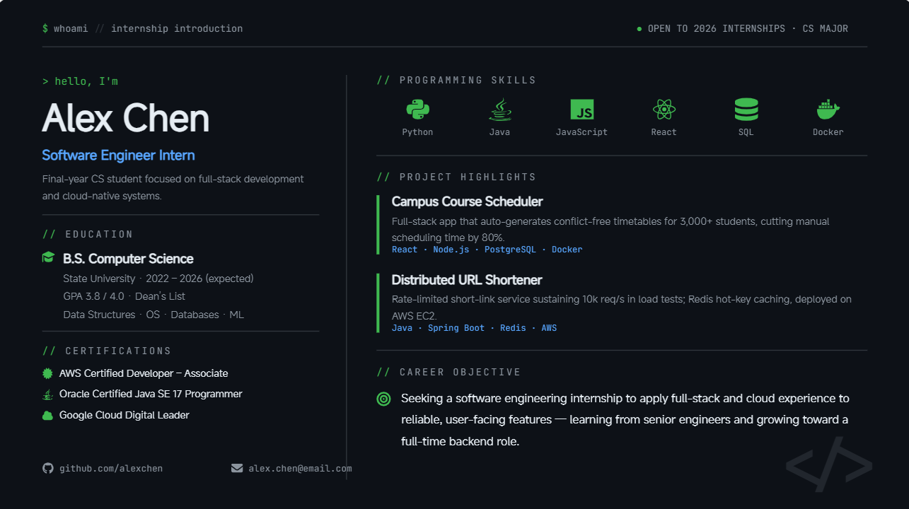The image size is (909, 509).
Task: Open the github.com/alexchen link
Action: point(111,468)
